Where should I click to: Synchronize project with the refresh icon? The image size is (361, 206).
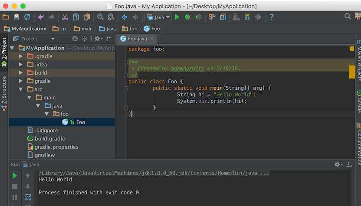tap(27, 17)
